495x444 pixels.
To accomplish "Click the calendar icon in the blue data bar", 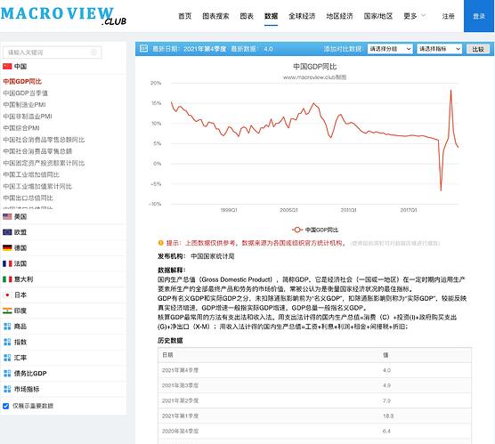I will click(x=143, y=49).
